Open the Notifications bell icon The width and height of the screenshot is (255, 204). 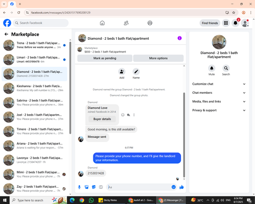(236, 23)
